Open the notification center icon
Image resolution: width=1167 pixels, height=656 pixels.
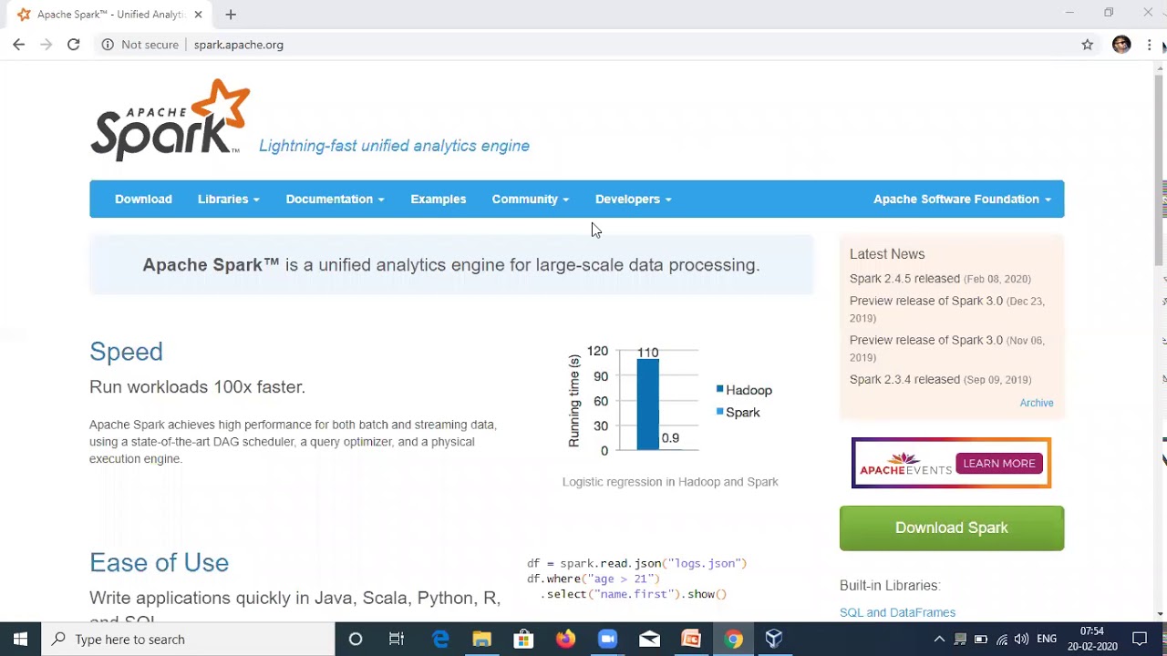coord(1140,639)
